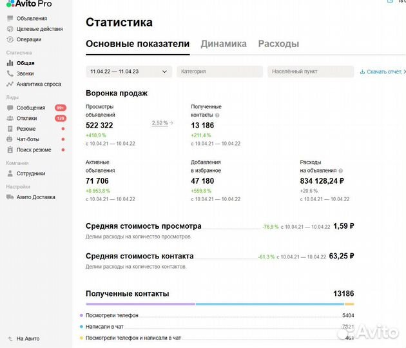Click the Аналитика спроса graph icon
406x348 pixels.
[10, 84]
